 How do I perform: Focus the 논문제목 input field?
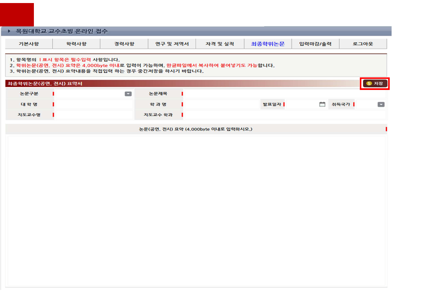coord(284,94)
